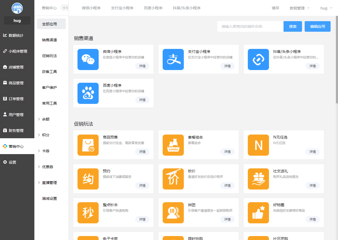Click 详情 on the 社交送礼 card
The width and height of the screenshot is (338, 240).
pos(313,186)
